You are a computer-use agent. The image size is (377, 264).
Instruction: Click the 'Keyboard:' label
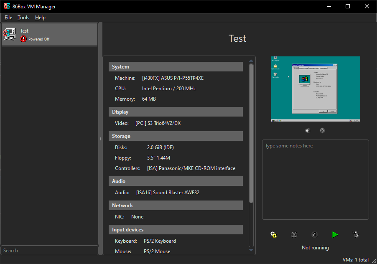click(126, 241)
